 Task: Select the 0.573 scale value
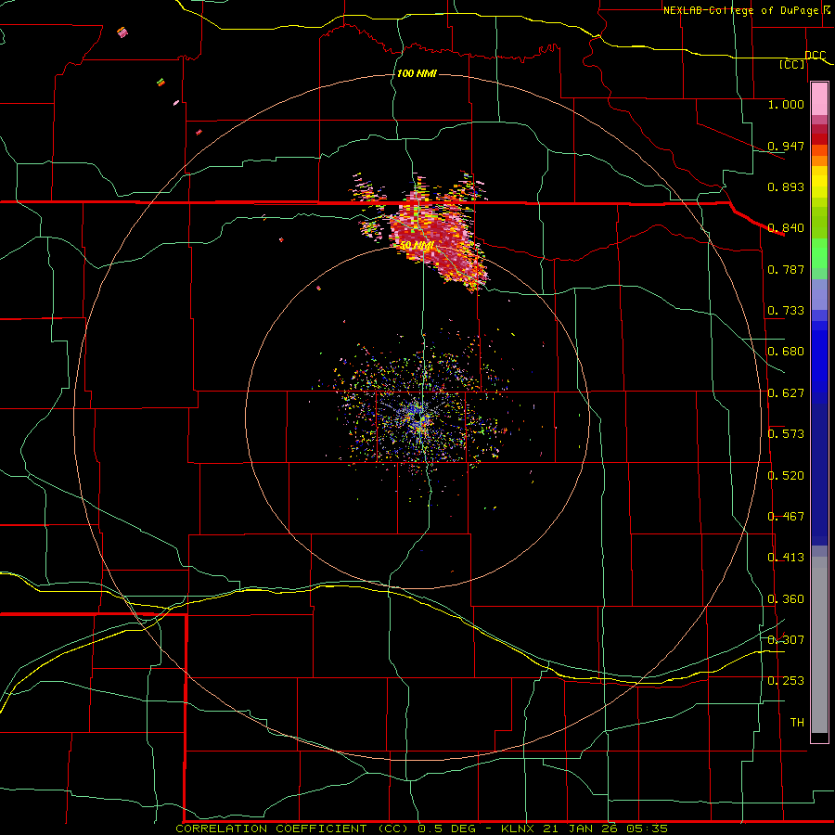[786, 433]
